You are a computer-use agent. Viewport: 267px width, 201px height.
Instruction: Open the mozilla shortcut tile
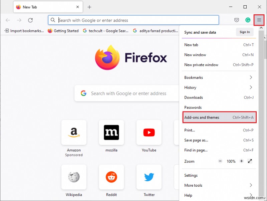[111, 132]
